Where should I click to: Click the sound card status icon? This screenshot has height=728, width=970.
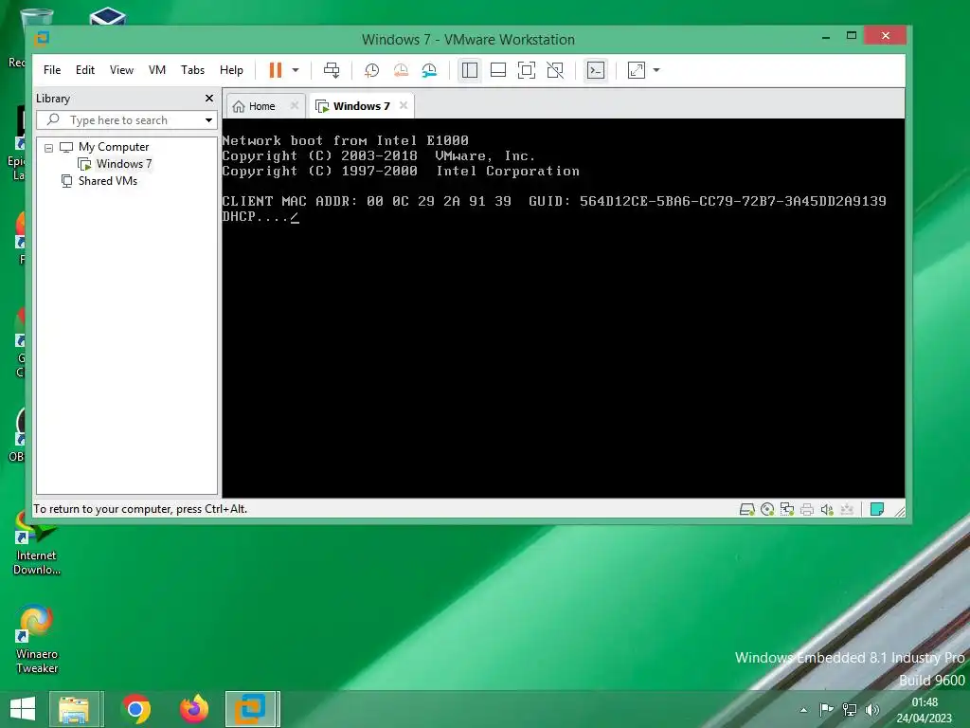click(x=826, y=509)
